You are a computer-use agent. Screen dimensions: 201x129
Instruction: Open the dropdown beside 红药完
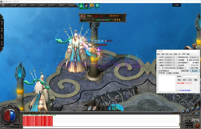pos(174,57)
